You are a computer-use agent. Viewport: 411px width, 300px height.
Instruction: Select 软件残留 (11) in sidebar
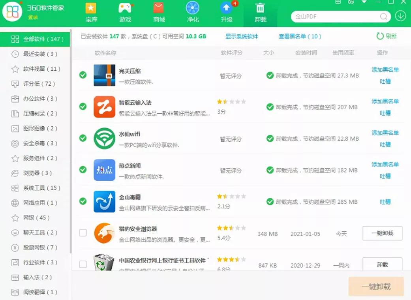pos(41,69)
